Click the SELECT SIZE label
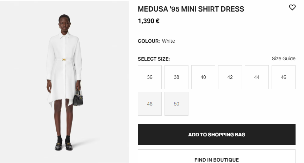This screenshot has width=304, height=163. (x=154, y=59)
